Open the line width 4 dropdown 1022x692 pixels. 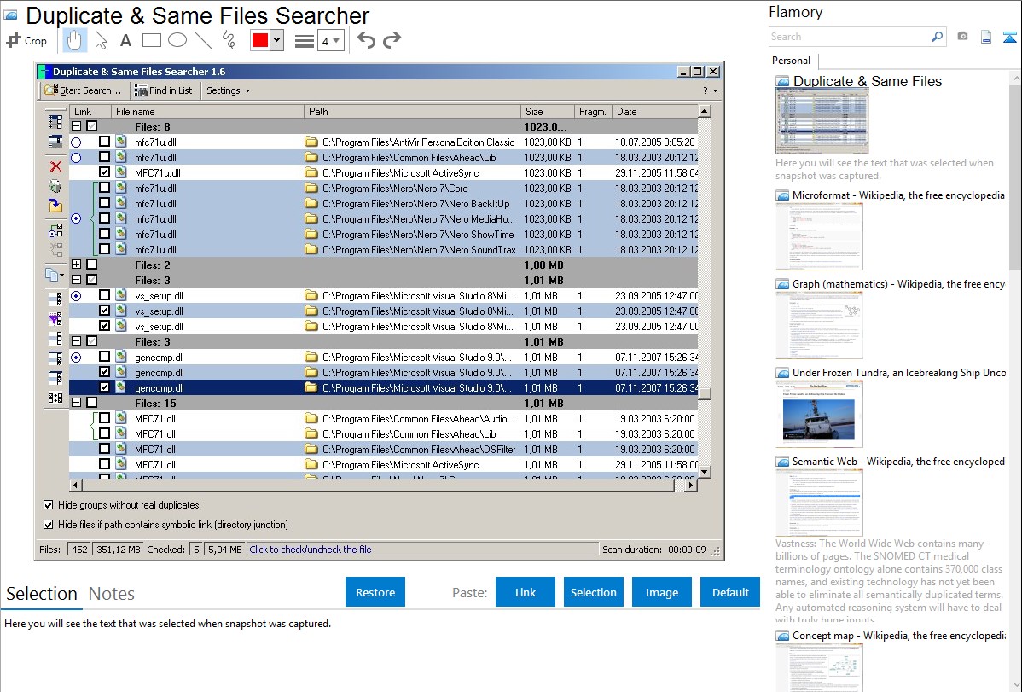tap(331, 40)
